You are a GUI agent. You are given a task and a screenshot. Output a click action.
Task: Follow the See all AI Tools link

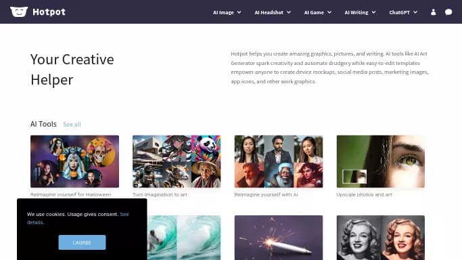coord(72,125)
